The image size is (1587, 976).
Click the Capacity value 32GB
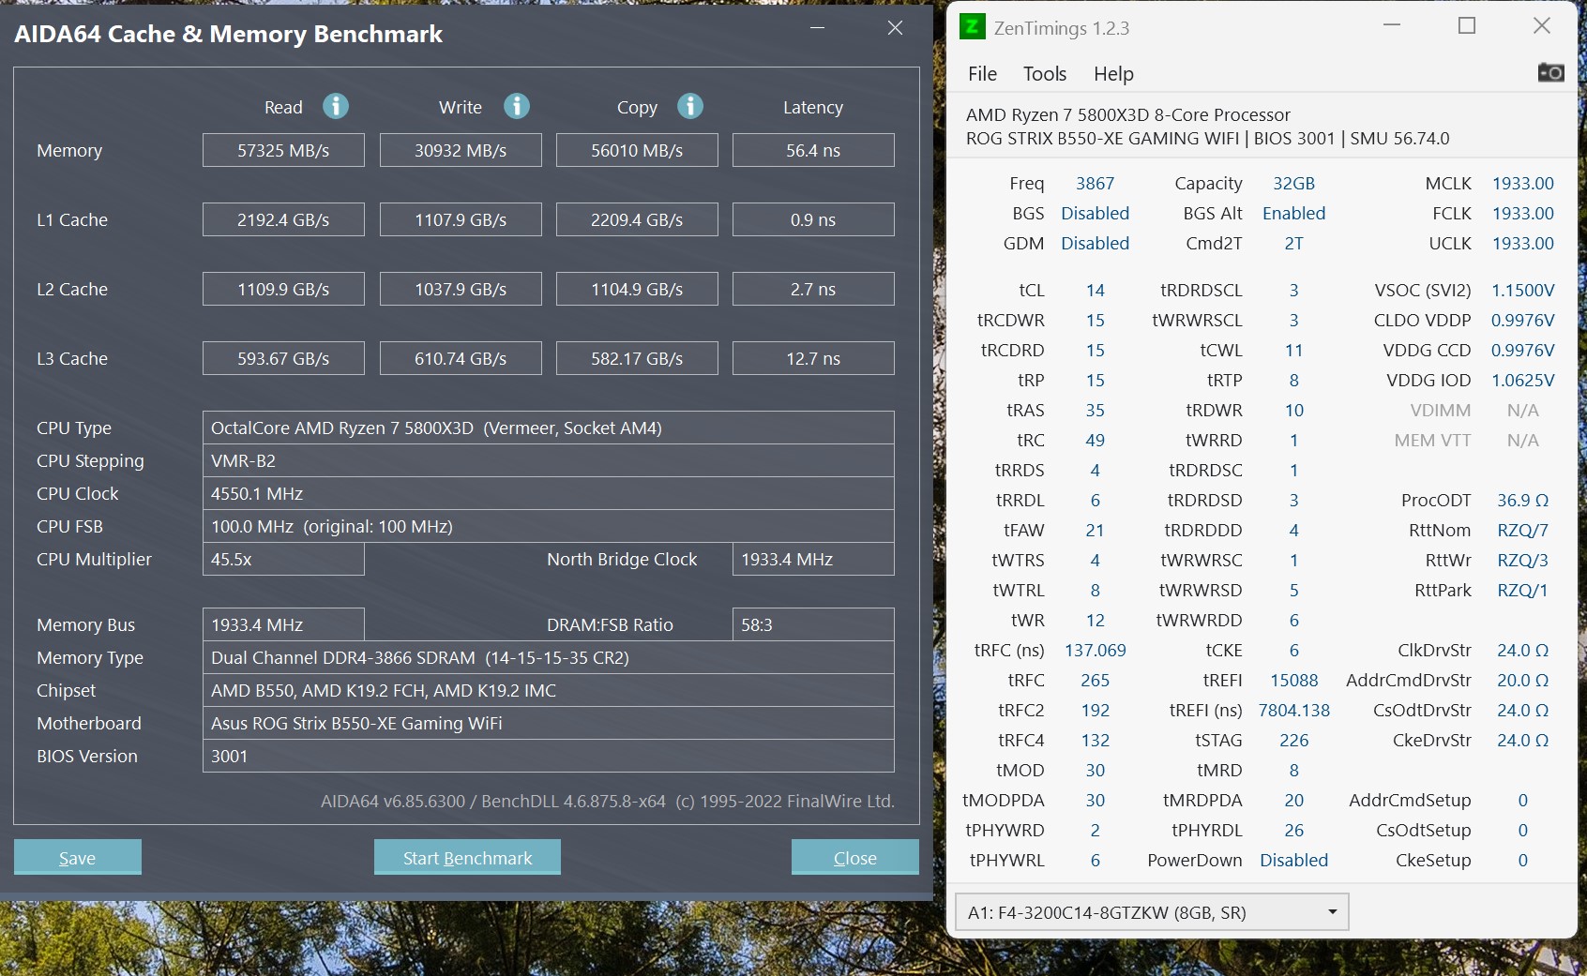pyautogui.click(x=1293, y=184)
